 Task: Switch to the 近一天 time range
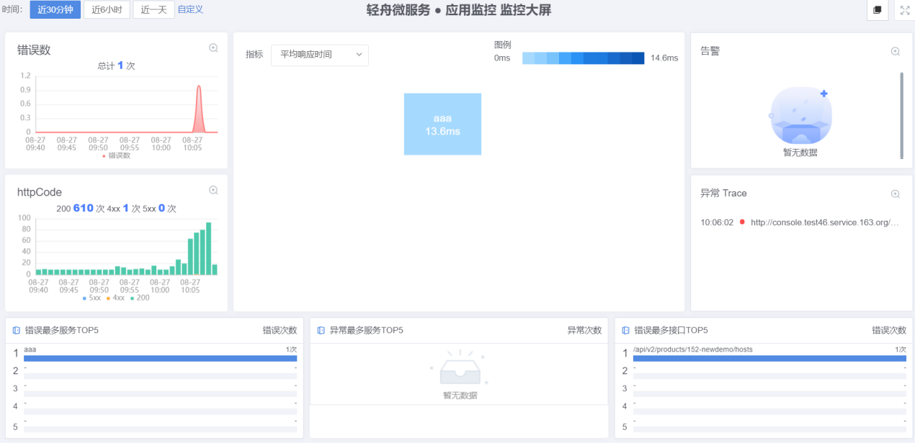(153, 10)
